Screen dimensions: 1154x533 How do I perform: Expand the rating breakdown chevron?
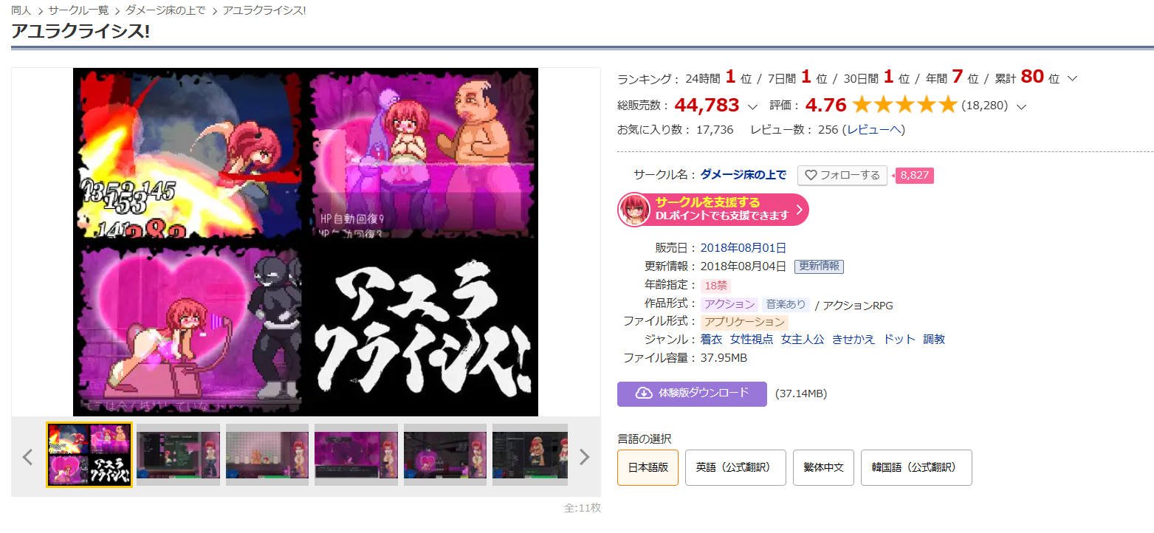(x=1021, y=106)
